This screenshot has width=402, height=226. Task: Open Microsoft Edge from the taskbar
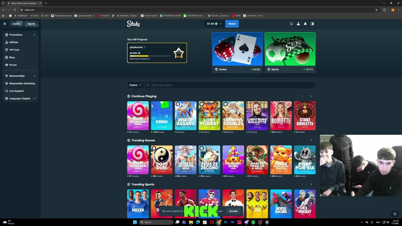pos(198,222)
